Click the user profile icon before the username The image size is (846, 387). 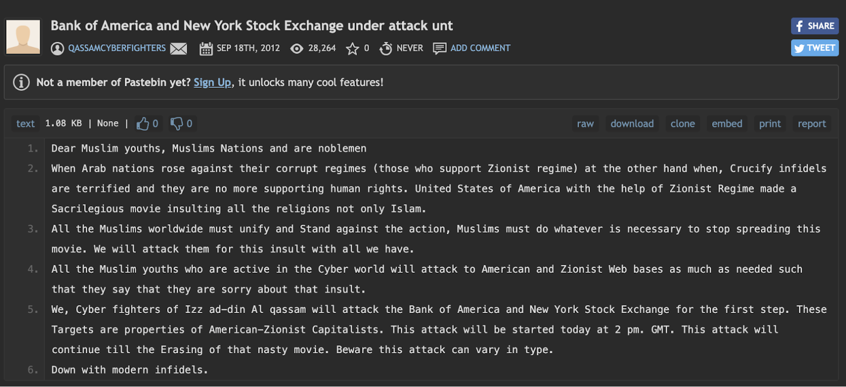coord(57,49)
